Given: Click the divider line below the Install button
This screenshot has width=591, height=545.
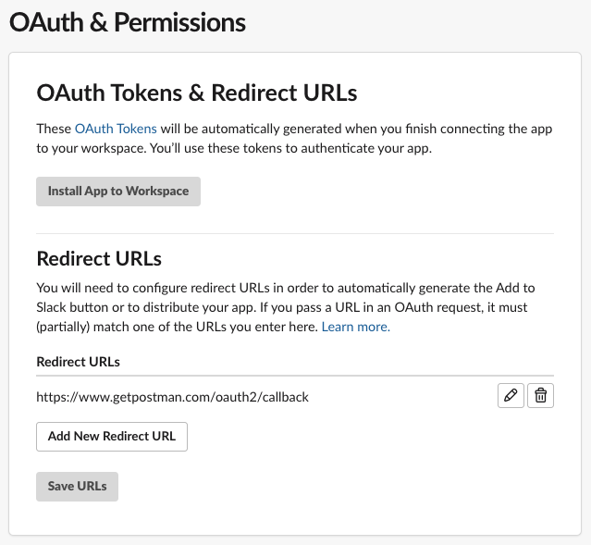Looking at the screenshot, I should (295, 234).
